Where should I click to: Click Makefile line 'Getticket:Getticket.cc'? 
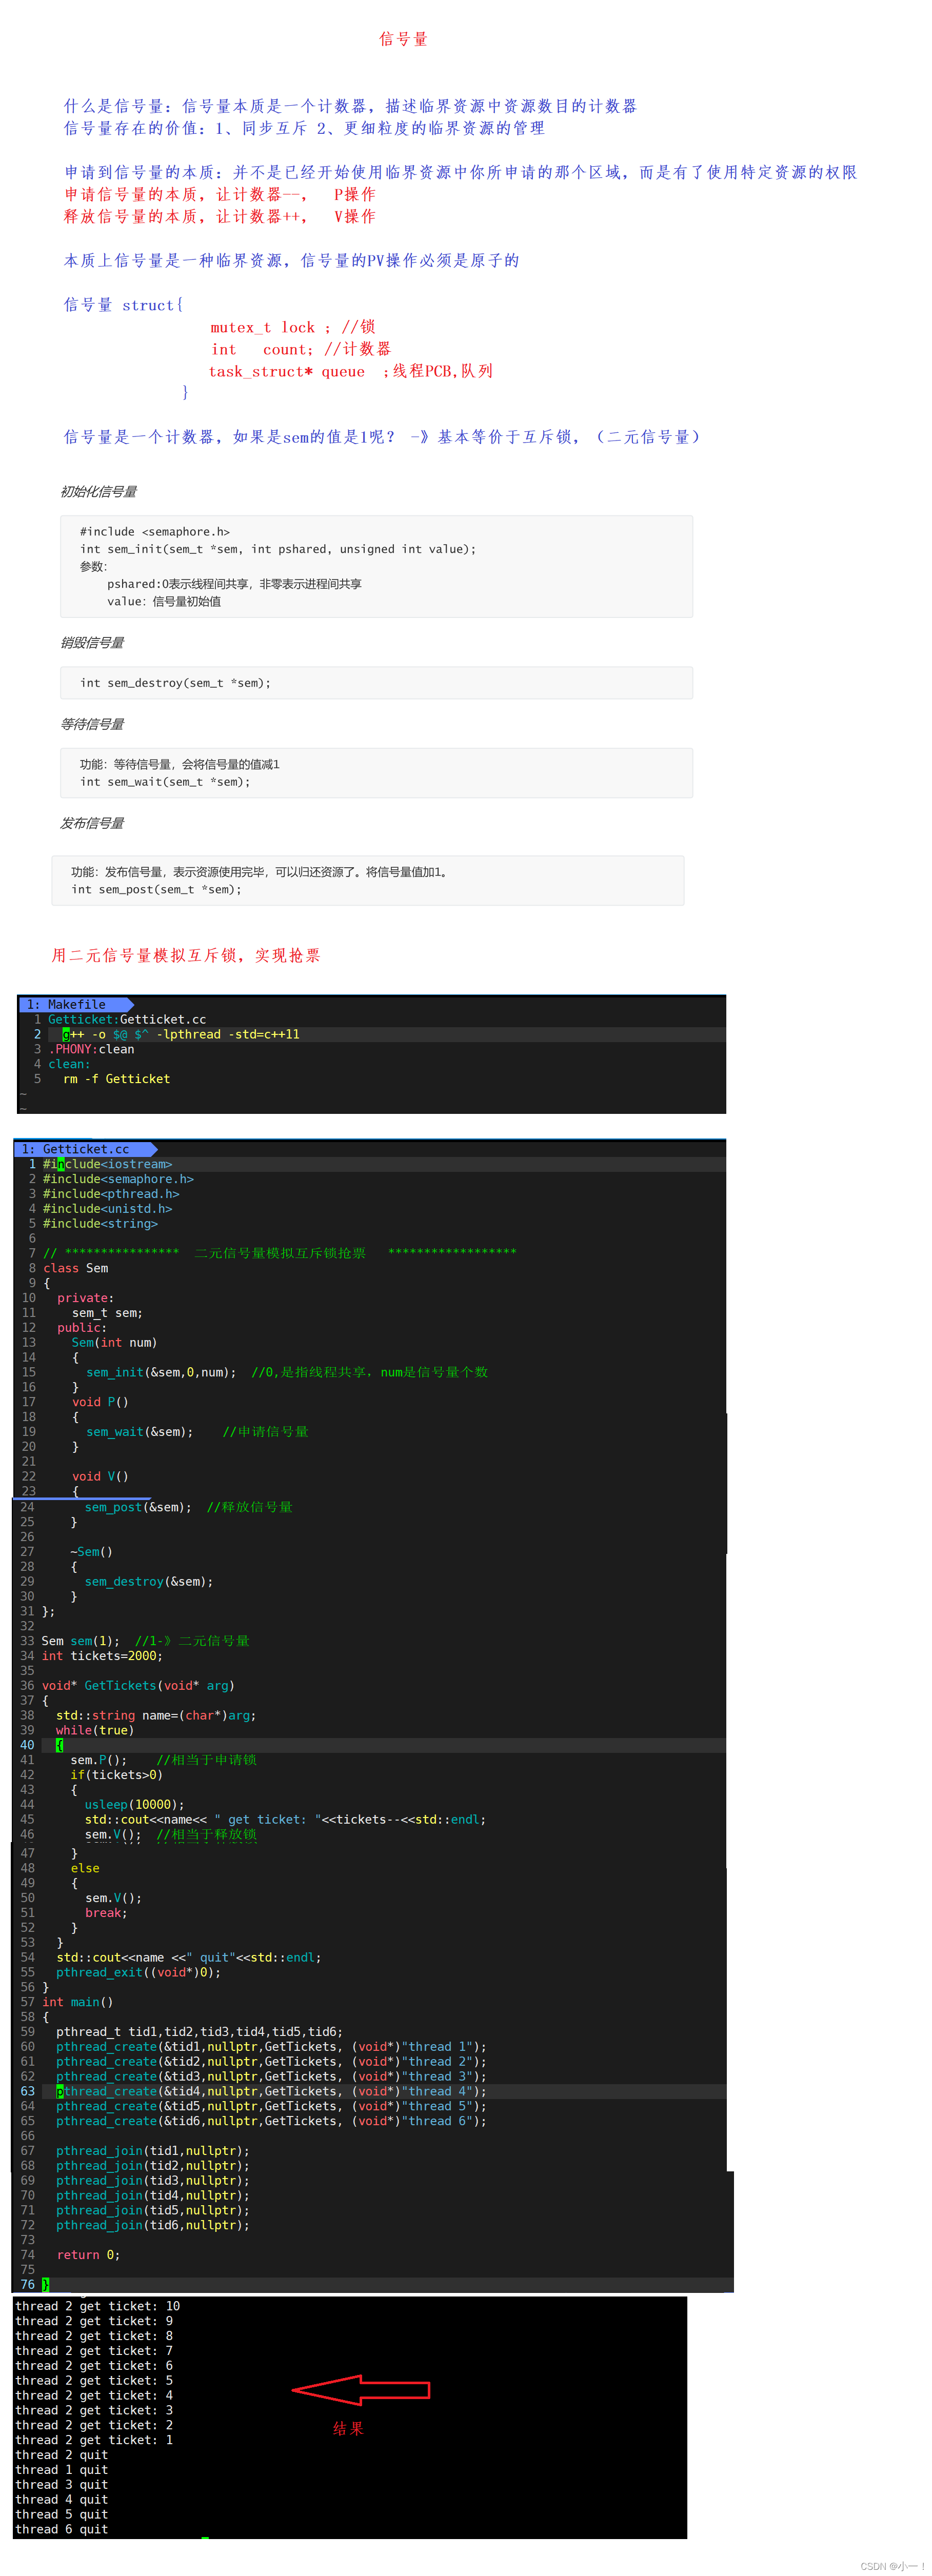point(127,1019)
